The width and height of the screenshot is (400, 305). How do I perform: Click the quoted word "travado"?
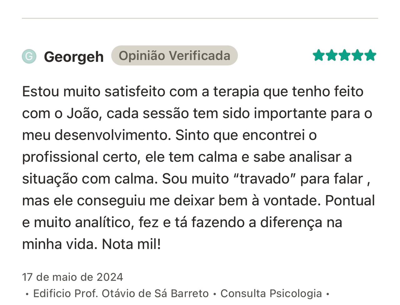pyautogui.click(x=265, y=179)
